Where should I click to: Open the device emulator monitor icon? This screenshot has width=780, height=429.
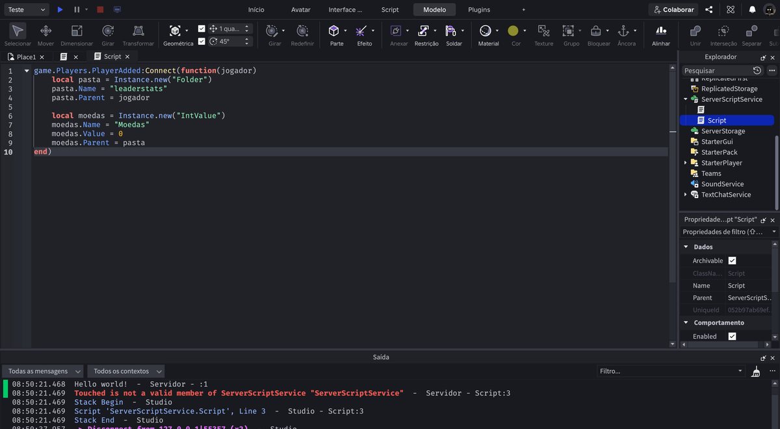point(118,10)
